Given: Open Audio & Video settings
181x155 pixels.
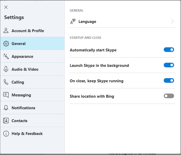Looking at the screenshot, I should (32, 69).
